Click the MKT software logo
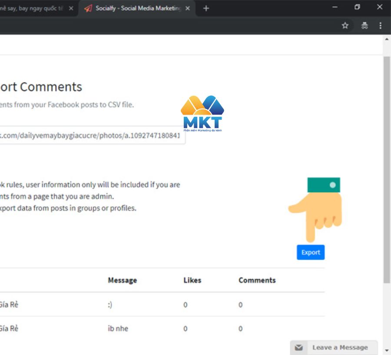The width and height of the screenshot is (391, 355). 202,113
